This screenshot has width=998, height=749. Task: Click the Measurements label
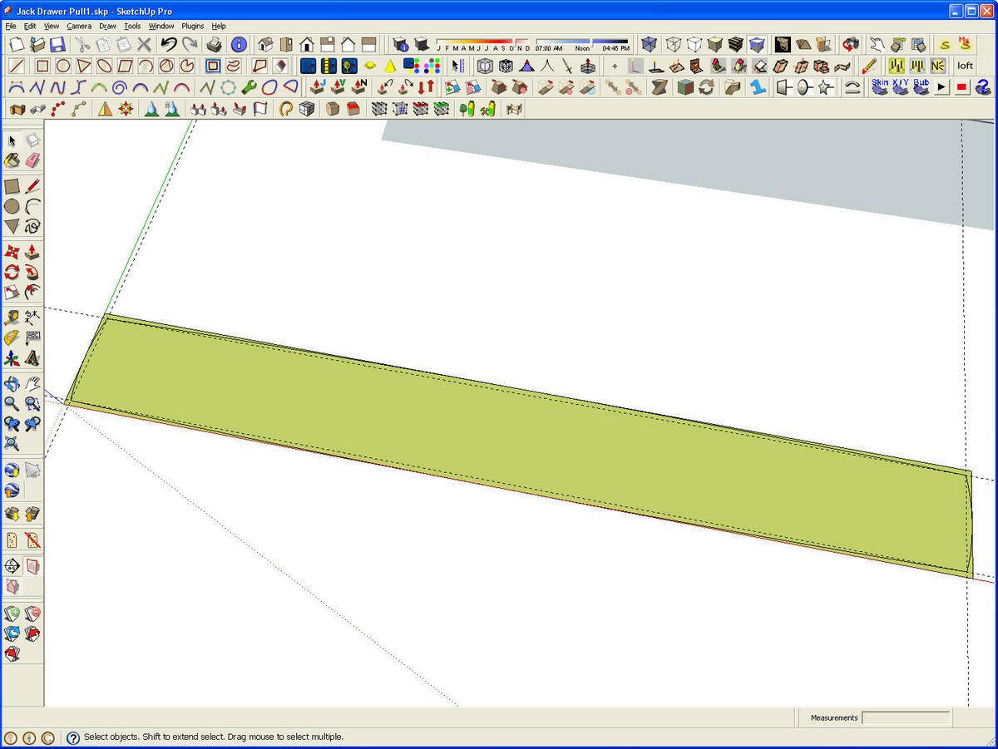click(834, 717)
